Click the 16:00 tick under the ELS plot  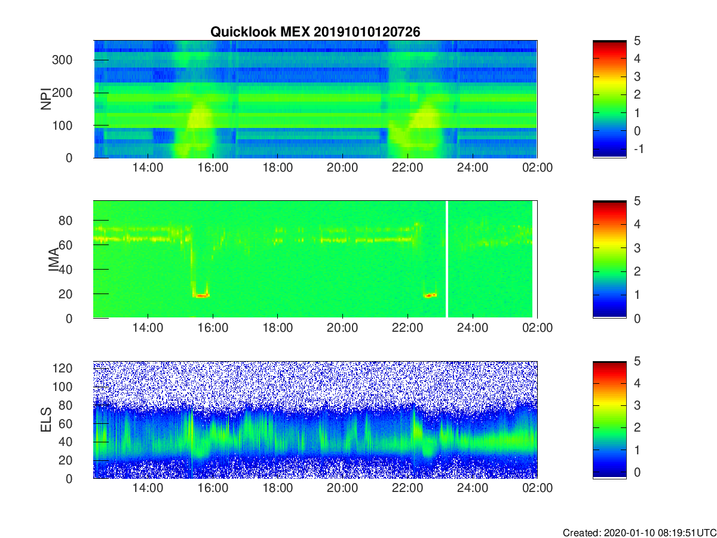(x=213, y=488)
